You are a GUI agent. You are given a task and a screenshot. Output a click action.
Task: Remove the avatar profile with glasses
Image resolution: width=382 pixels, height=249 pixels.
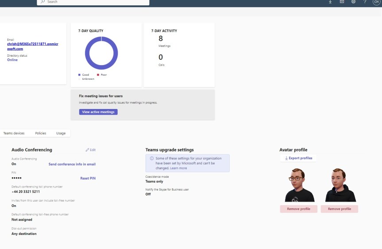(x=298, y=209)
